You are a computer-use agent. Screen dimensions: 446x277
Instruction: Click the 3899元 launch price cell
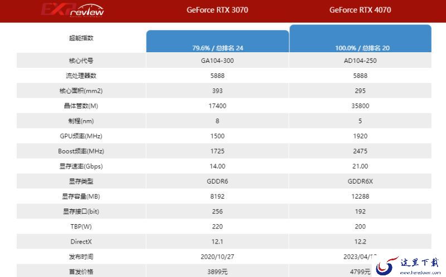[x=217, y=271]
